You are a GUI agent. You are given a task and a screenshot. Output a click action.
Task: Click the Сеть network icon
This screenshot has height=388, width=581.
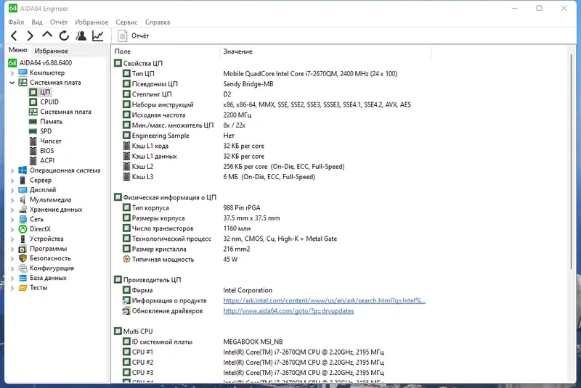point(23,219)
